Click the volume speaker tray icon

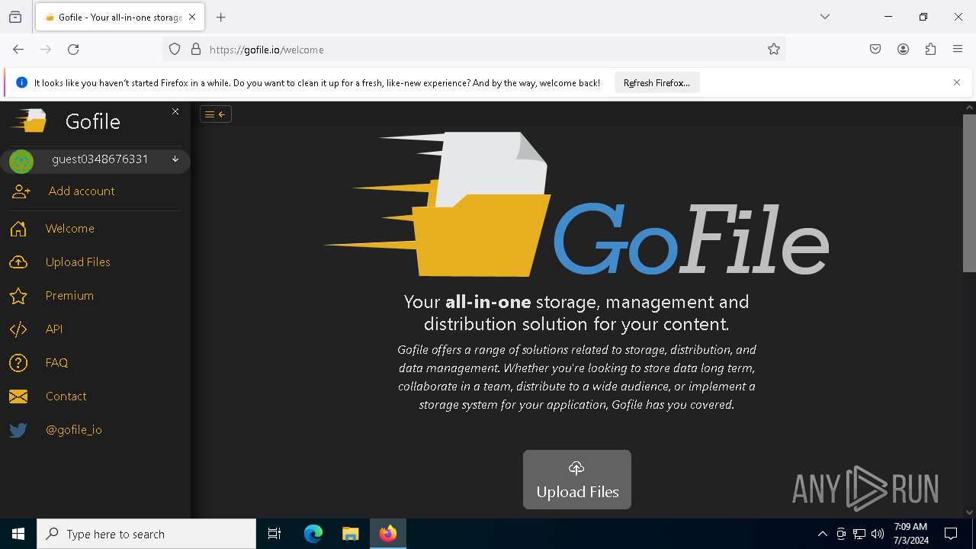click(878, 534)
